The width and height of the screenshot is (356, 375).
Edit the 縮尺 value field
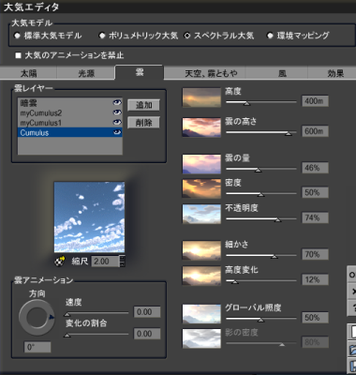pos(105,262)
